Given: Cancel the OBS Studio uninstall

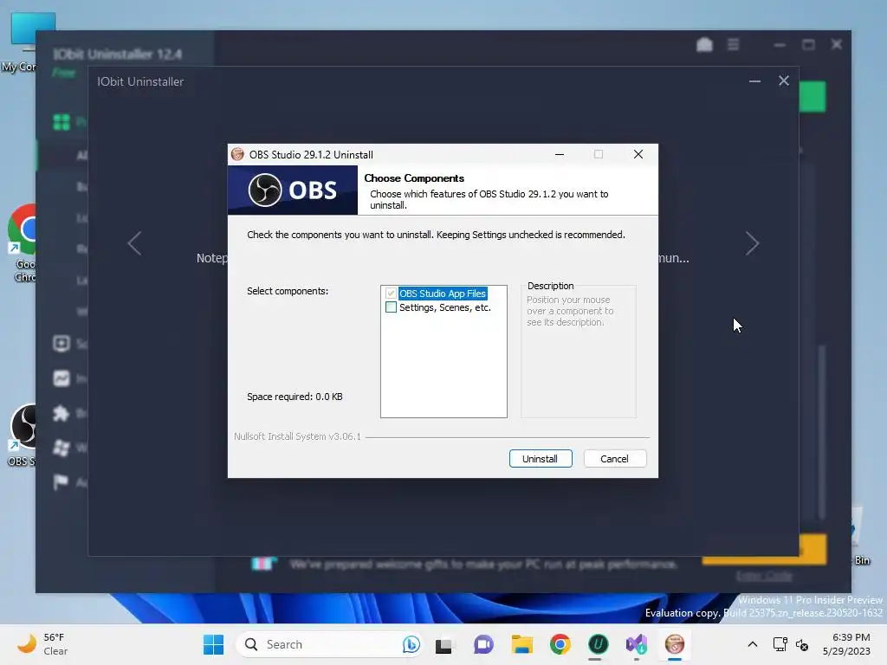Looking at the screenshot, I should (614, 459).
